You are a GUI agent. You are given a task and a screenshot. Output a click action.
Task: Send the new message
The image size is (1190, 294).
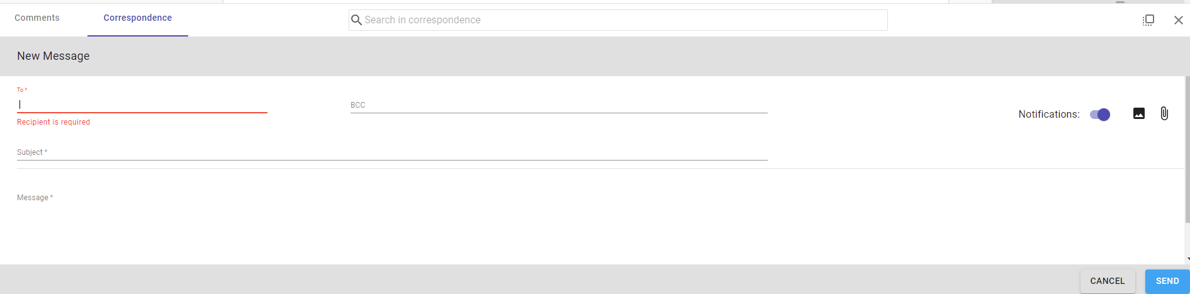(1167, 281)
